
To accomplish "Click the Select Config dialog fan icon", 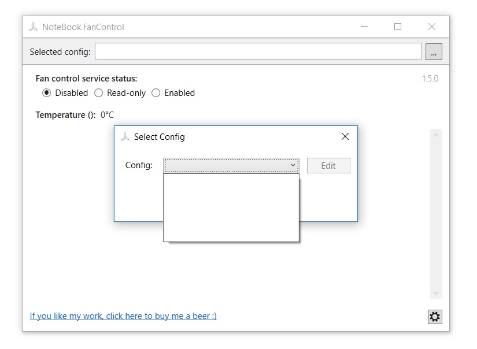I will click(x=125, y=136).
